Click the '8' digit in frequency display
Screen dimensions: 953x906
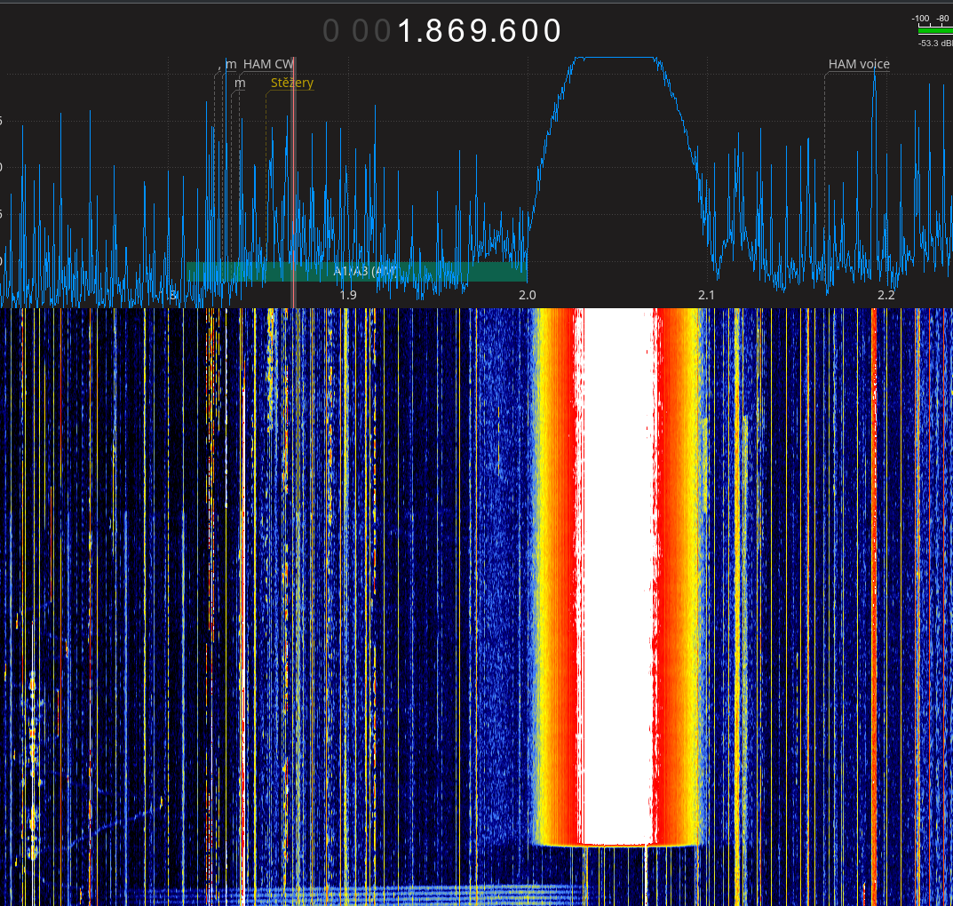tap(436, 31)
